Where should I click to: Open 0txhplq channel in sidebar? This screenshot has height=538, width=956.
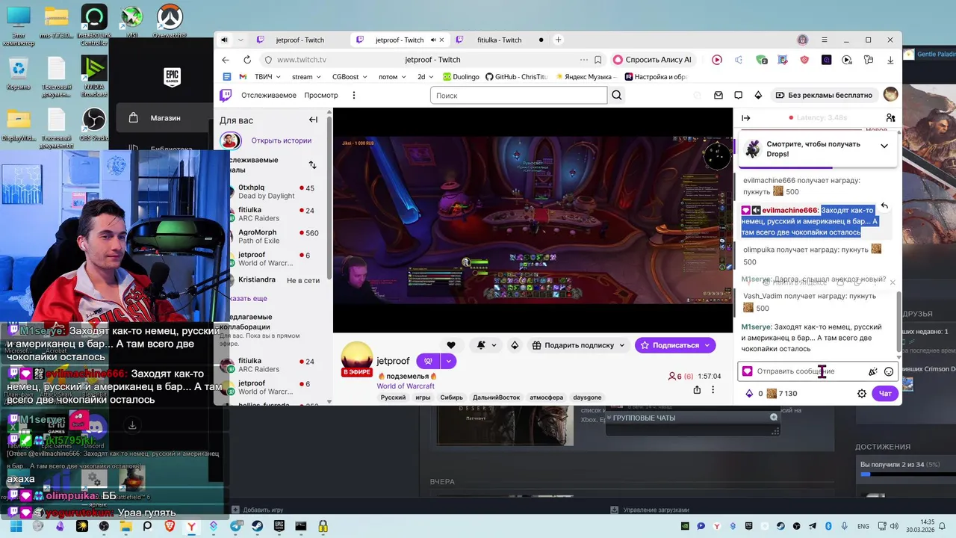tap(274, 192)
